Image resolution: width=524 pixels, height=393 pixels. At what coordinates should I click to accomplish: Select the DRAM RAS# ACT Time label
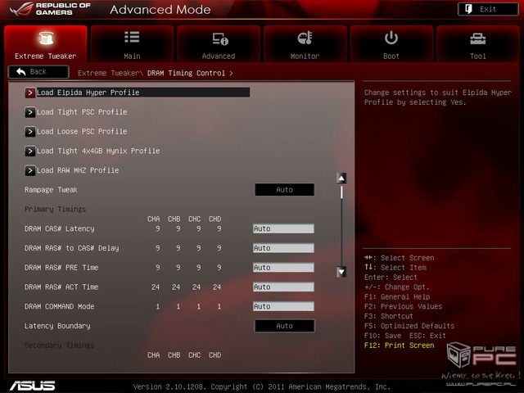[x=61, y=287]
